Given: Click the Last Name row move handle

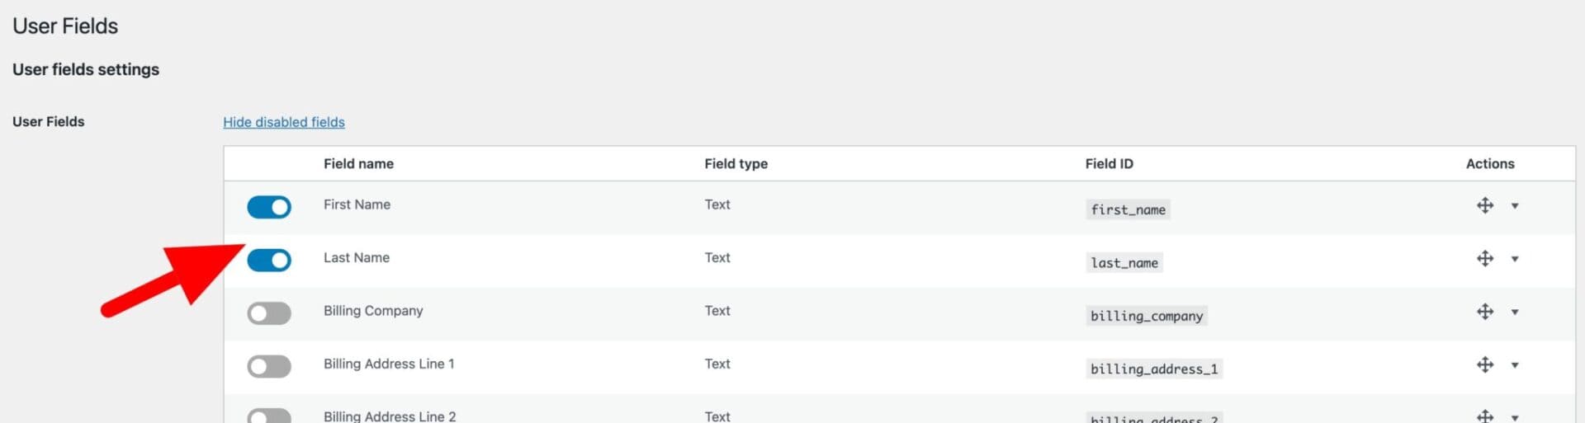Looking at the screenshot, I should point(1484,258).
